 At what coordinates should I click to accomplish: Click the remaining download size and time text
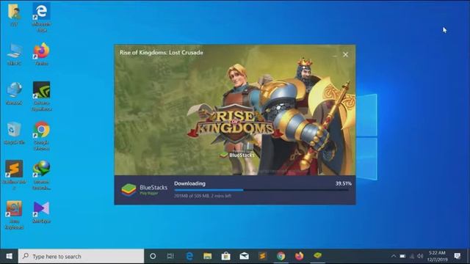click(x=203, y=196)
